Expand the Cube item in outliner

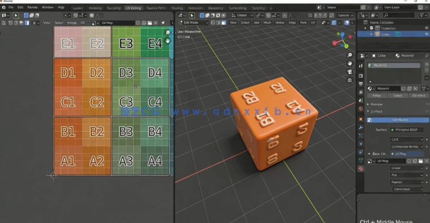(371, 34)
